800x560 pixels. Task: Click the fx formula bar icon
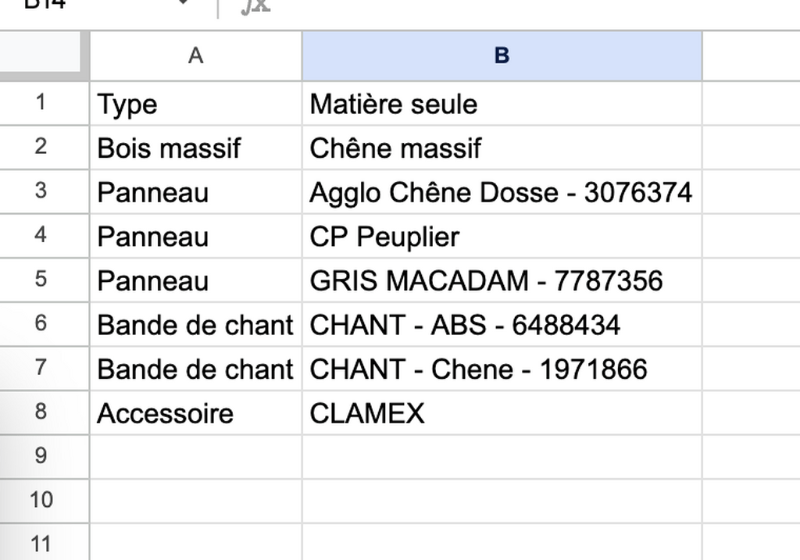[x=255, y=5]
